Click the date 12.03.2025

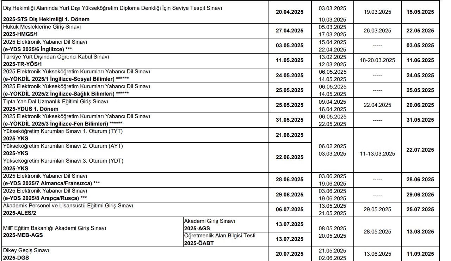(332, 65)
